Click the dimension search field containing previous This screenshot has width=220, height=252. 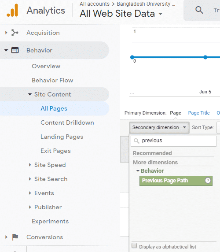point(173,141)
